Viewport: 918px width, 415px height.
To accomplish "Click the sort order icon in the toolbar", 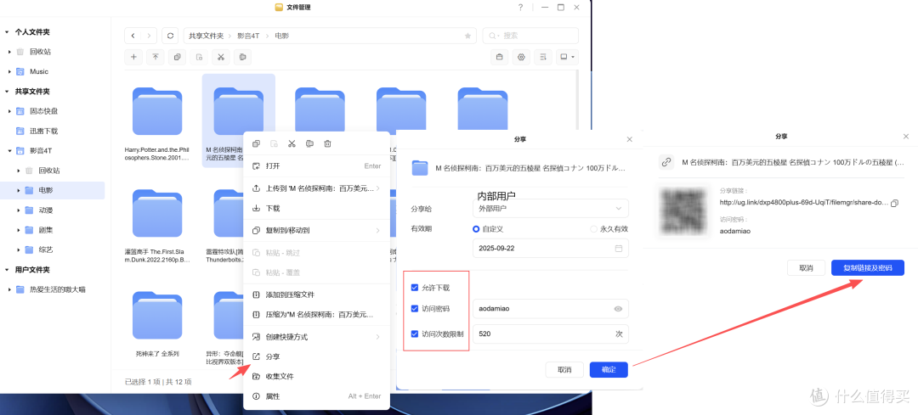I will tap(542, 57).
